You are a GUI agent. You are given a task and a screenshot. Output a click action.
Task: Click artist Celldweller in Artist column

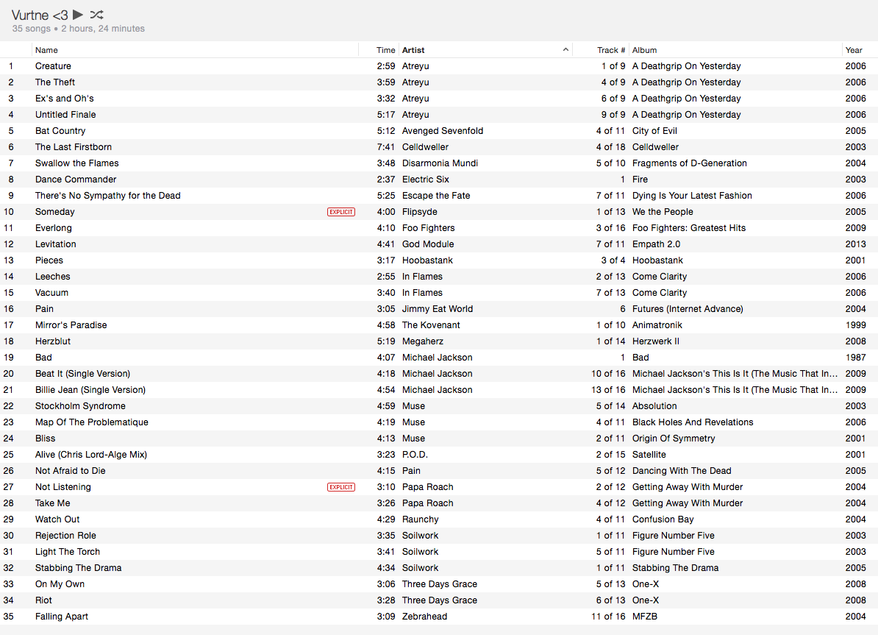[x=425, y=147]
